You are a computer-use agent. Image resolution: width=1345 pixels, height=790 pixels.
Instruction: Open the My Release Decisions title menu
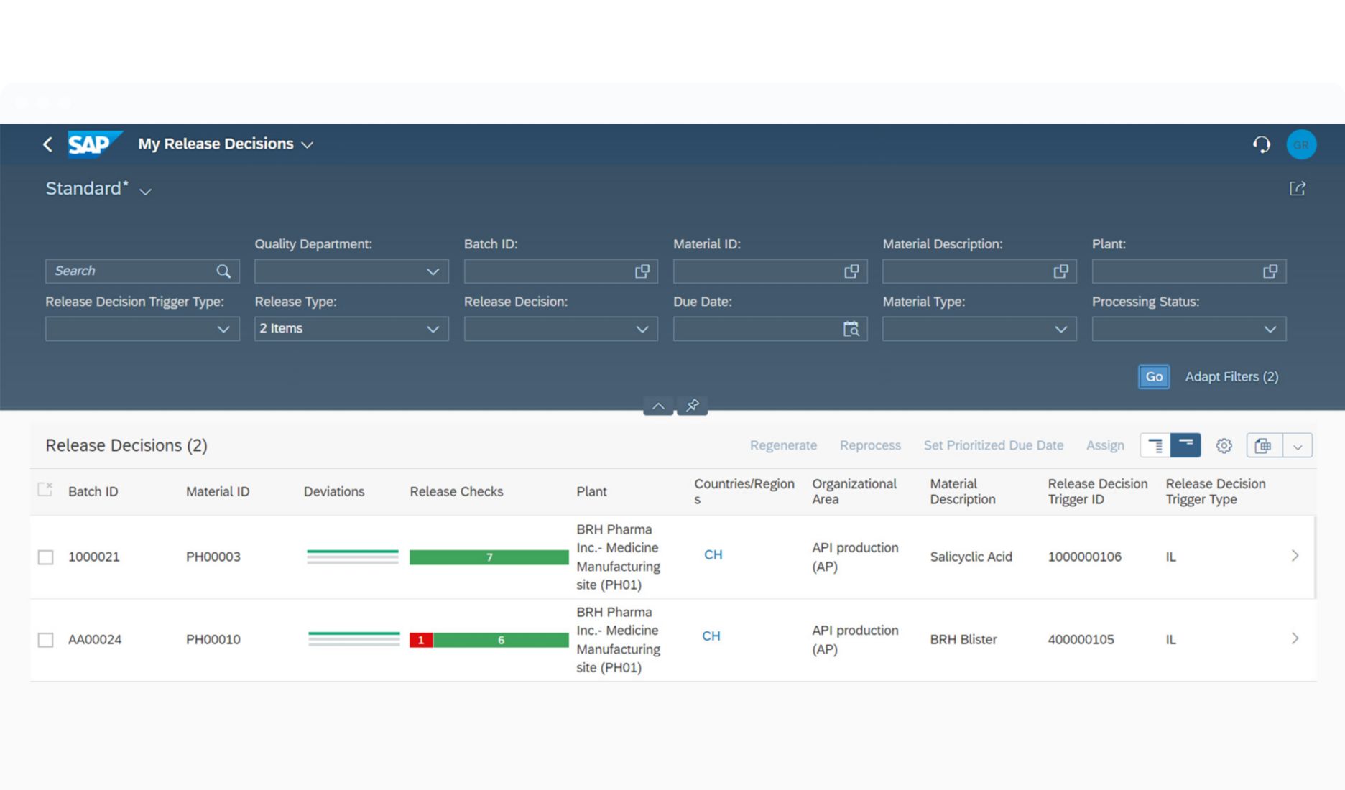pyautogui.click(x=226, y=144)
